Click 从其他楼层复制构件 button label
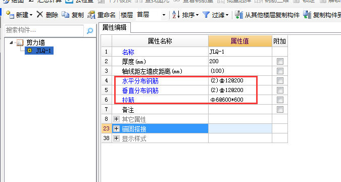Image resolution: width=341 pixels, height=182 pixels. [x=272, y=15]
